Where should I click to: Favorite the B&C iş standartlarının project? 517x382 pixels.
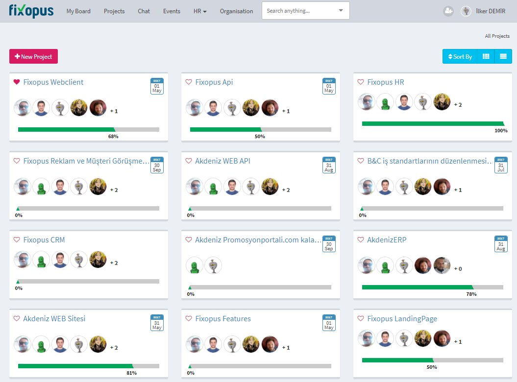coord(361,161)
